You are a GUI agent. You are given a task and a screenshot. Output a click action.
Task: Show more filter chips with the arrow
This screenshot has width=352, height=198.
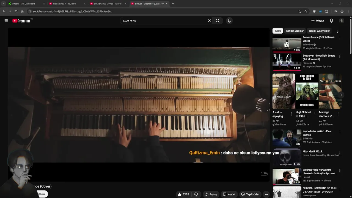(338, 31)
